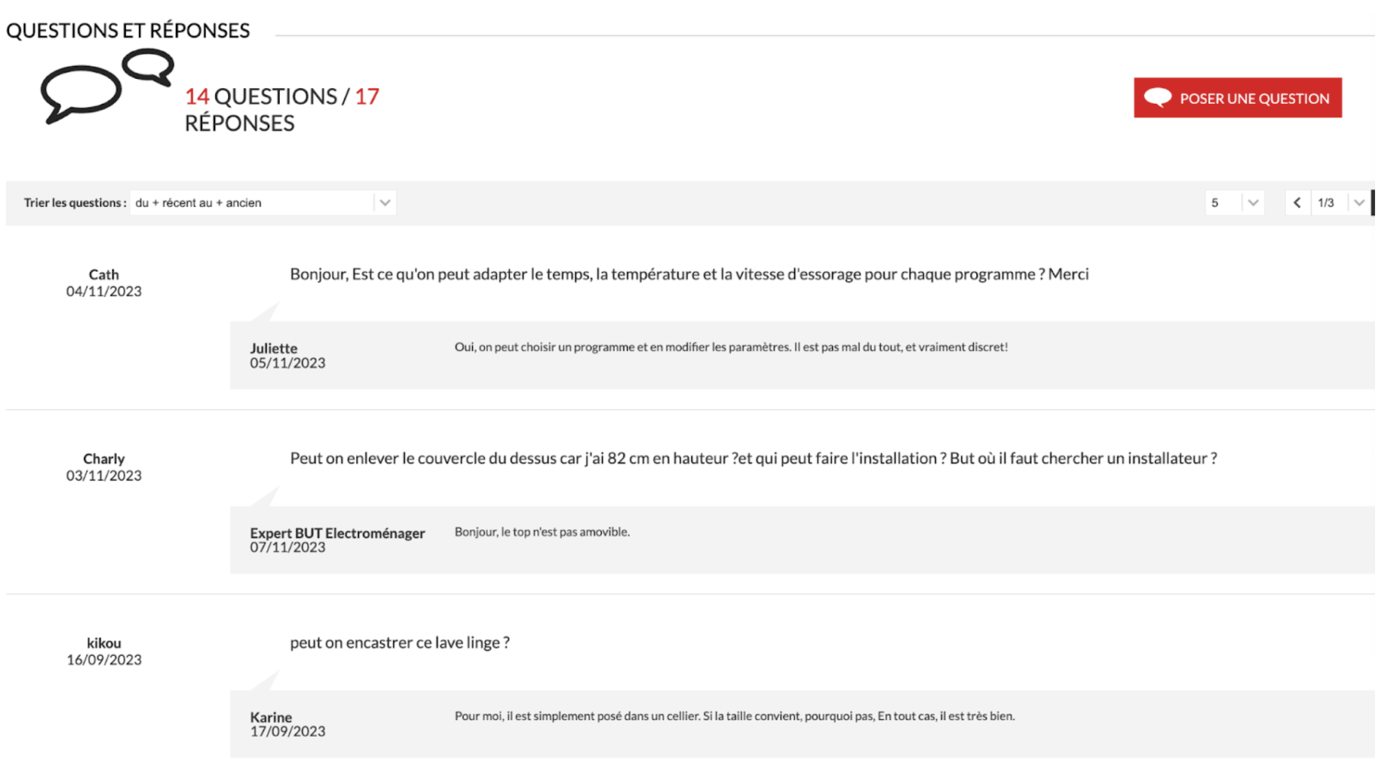
Task: Click the QUESTIONS ET RÉPONSES heading
Action: coord(127,29)
